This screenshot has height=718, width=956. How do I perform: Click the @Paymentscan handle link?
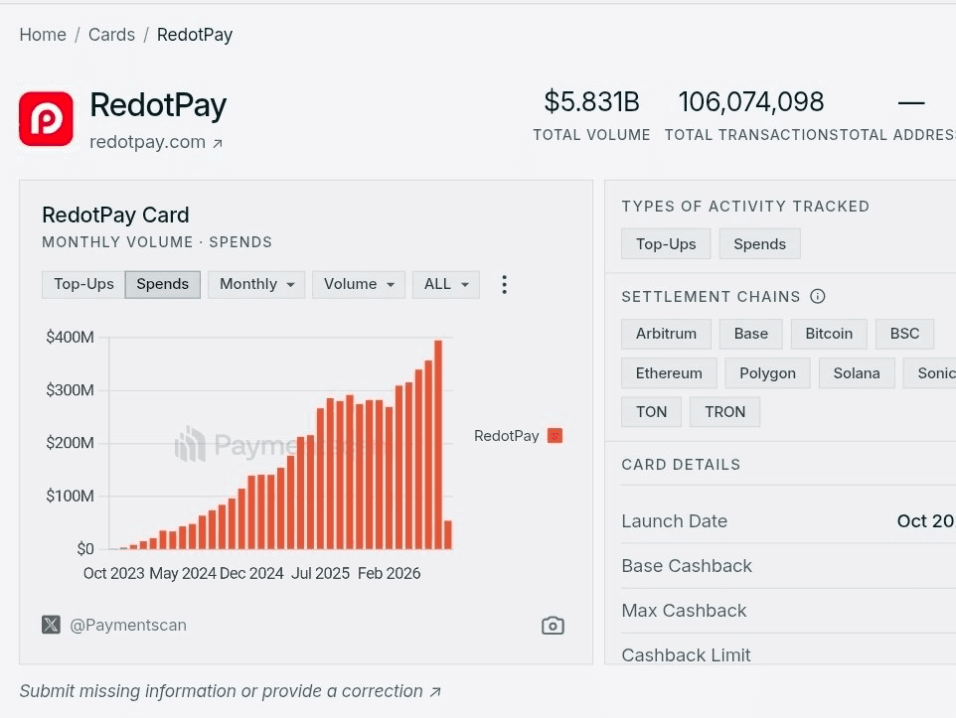(128, 626)
